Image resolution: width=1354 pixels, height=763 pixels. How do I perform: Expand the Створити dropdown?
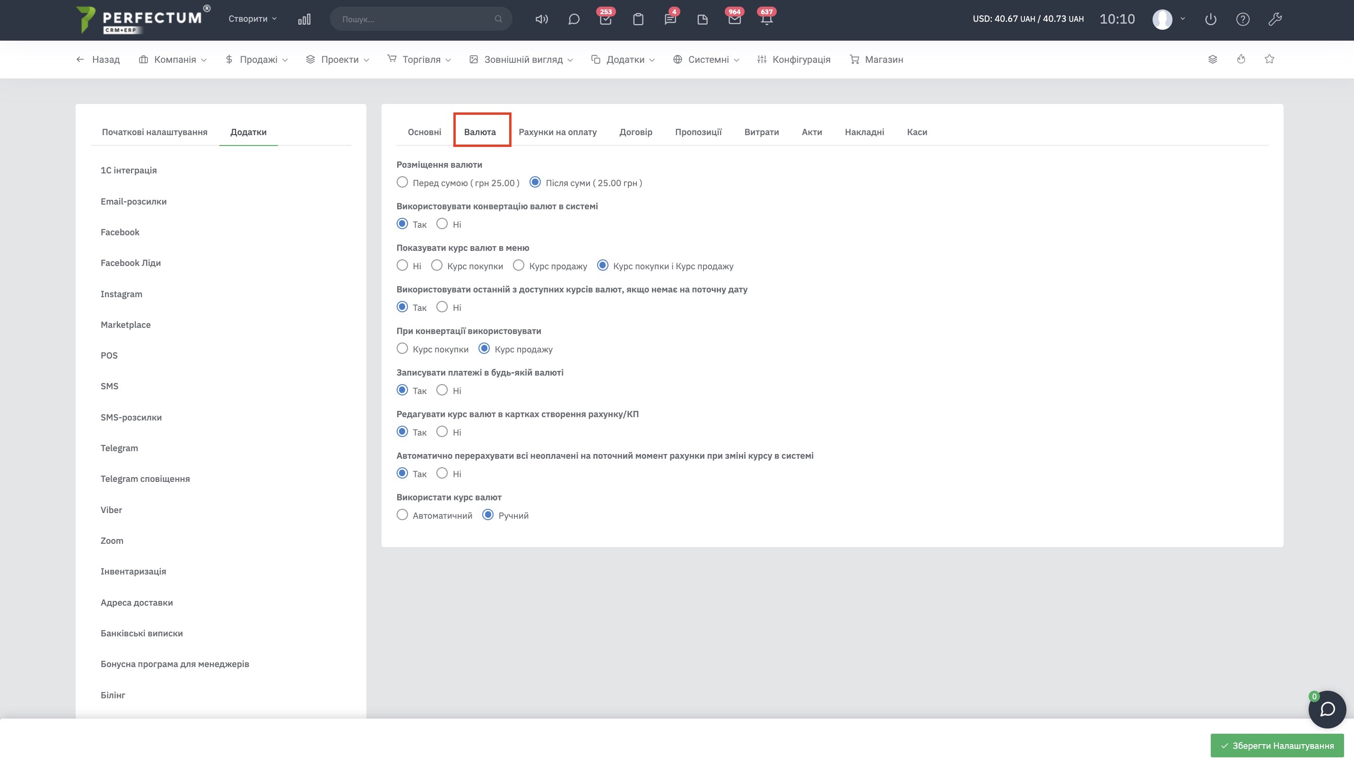pyautogui.click(x=252, y=19)
